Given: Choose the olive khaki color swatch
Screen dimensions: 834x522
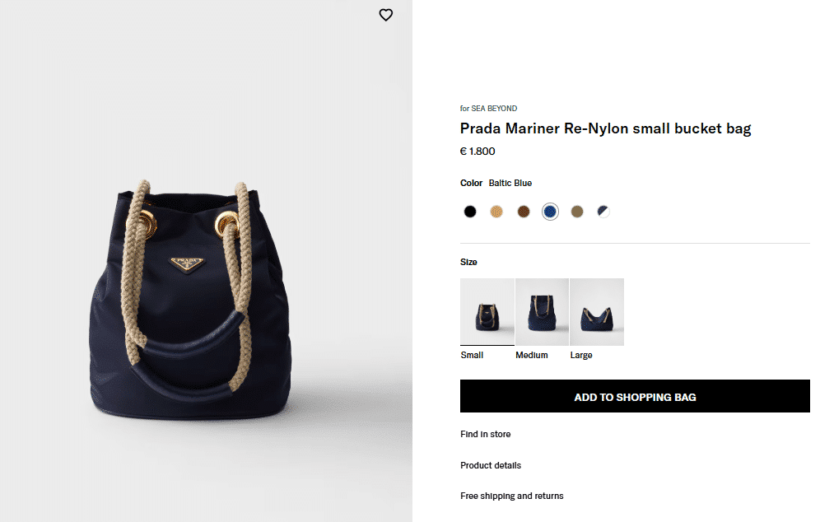Looking at the screenshot, I should pyautogui.click(x=577, y=212).
